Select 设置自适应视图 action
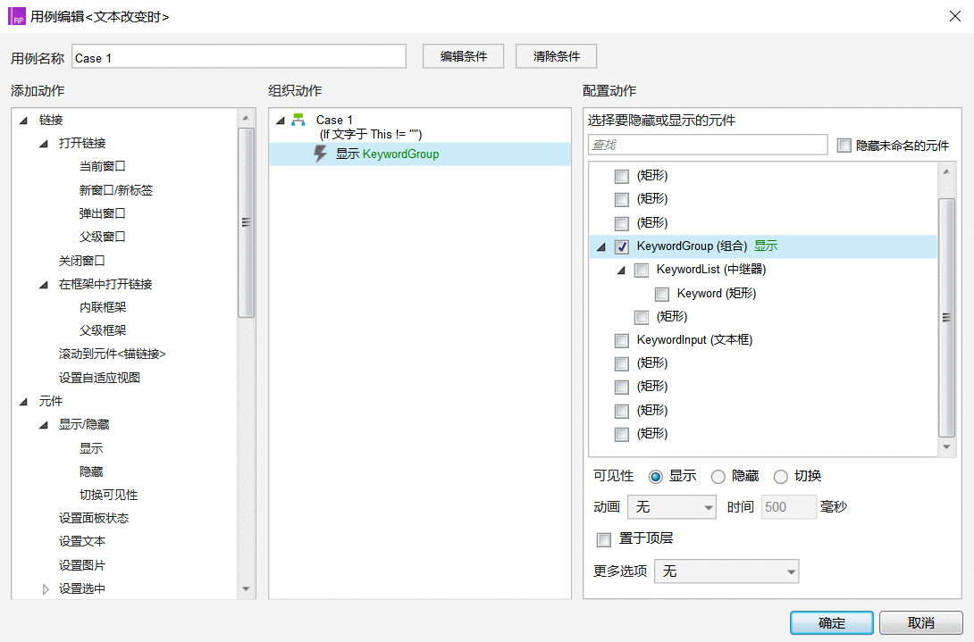The width and height of the screenshot is (974, 642). [x=99, y=378]
